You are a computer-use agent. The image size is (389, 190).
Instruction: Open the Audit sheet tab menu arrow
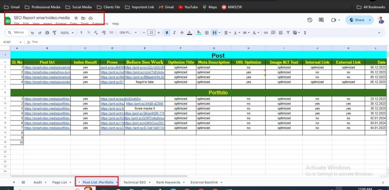tap(46, 182)
